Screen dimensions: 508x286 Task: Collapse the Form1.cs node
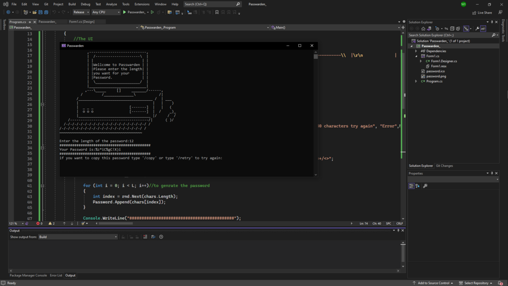[x=416, y=56]
